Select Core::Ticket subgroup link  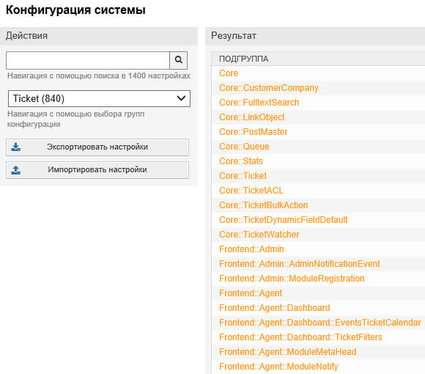(x=243, y=176)
